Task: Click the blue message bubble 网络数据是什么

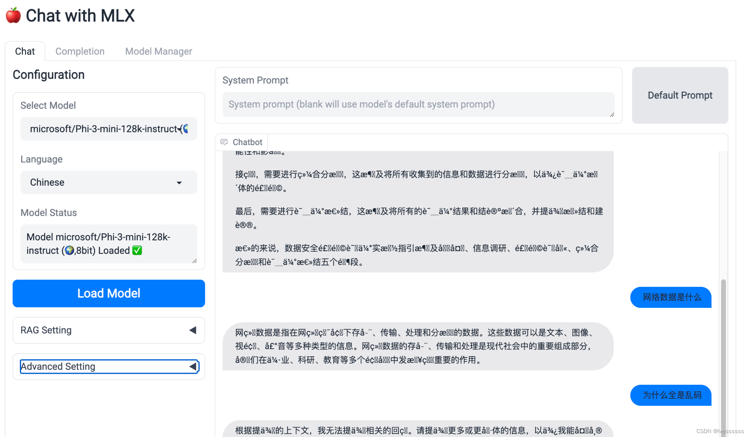Action: (x=670, y=297)
